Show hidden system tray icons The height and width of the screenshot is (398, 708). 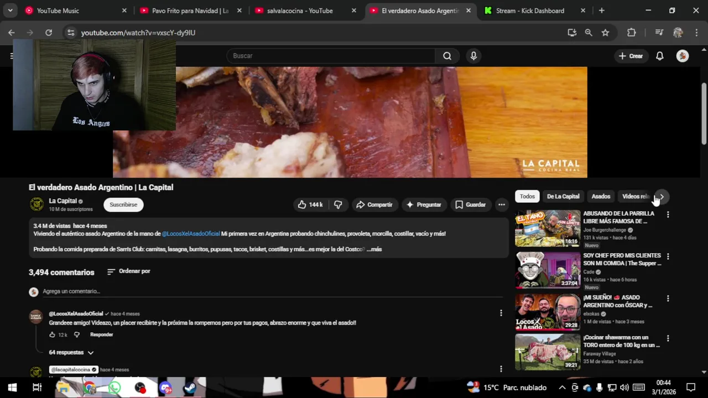(x=562, y=387)
